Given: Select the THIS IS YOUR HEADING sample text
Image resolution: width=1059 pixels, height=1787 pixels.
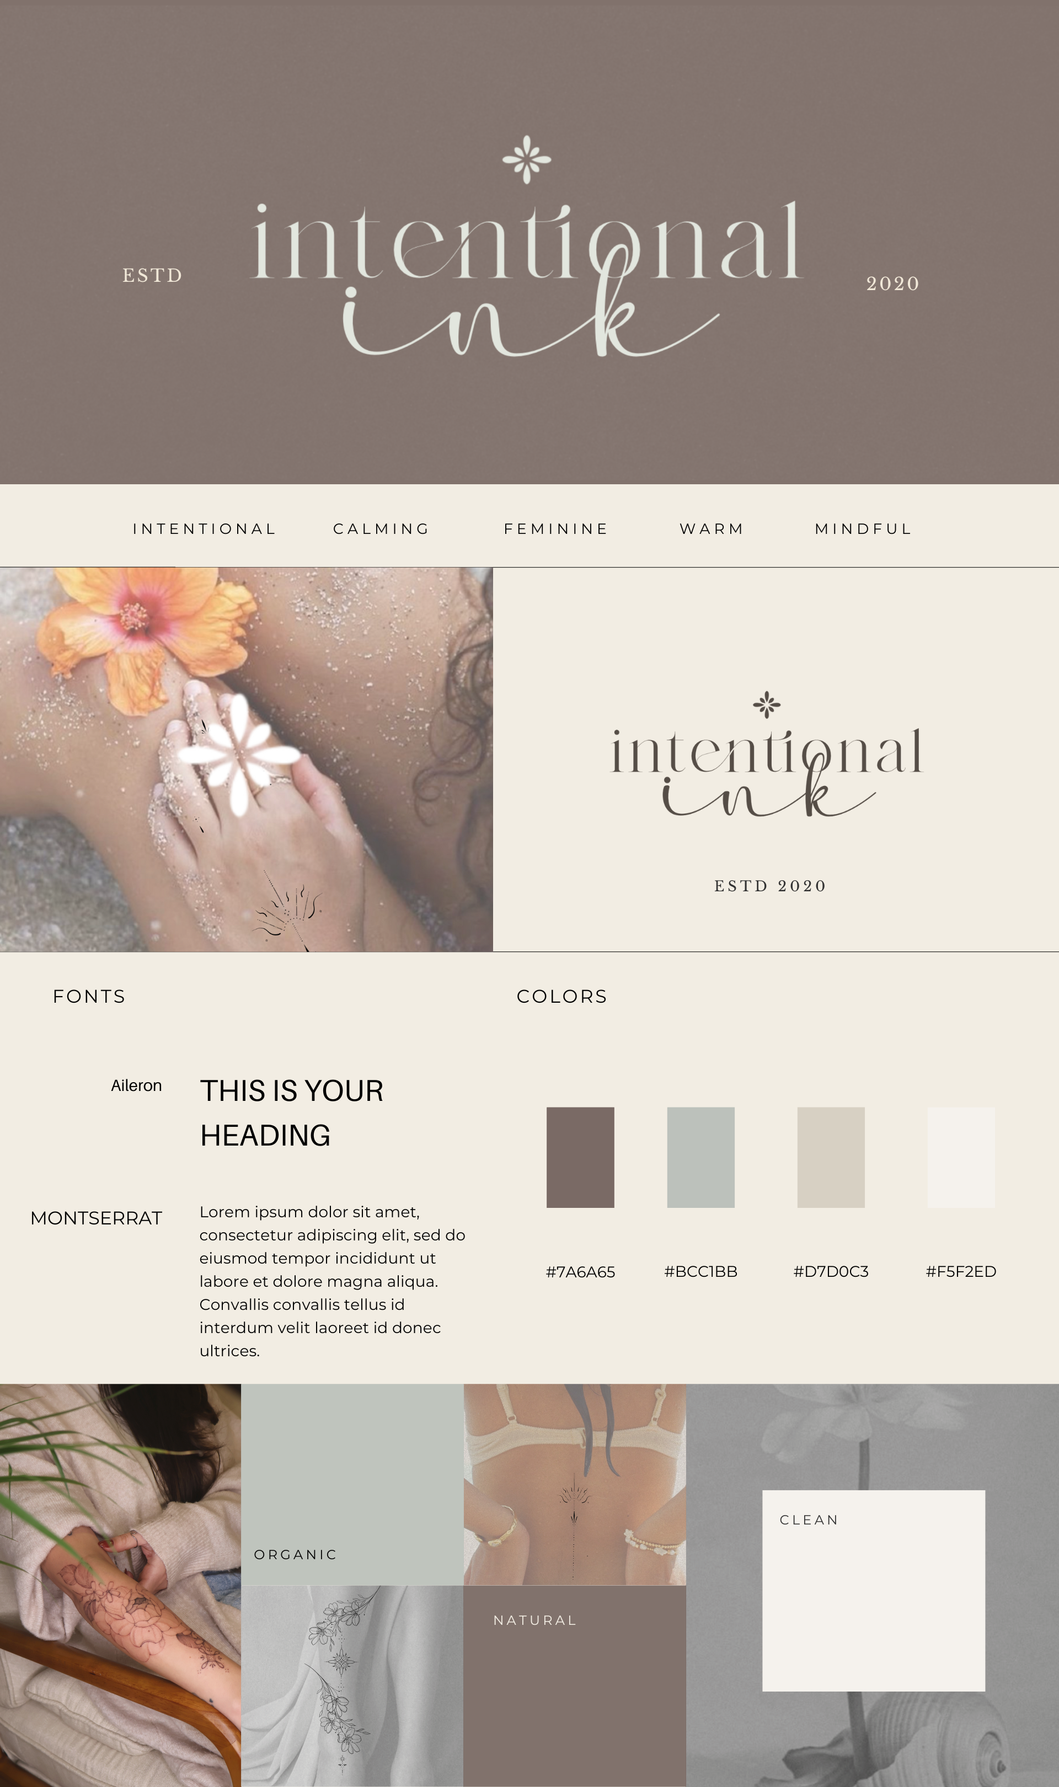Looking at the screenshot, I should [x=292, y=1113].
